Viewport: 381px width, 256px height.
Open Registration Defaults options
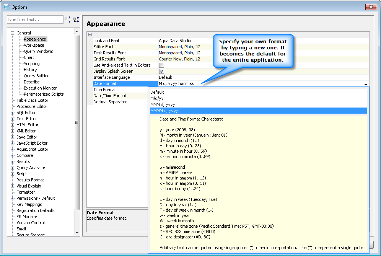[36, 210]
